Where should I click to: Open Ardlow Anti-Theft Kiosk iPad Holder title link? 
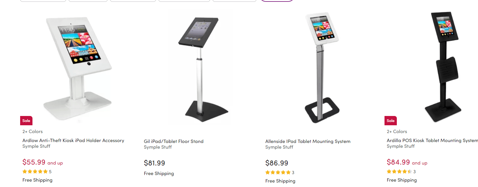73,141
